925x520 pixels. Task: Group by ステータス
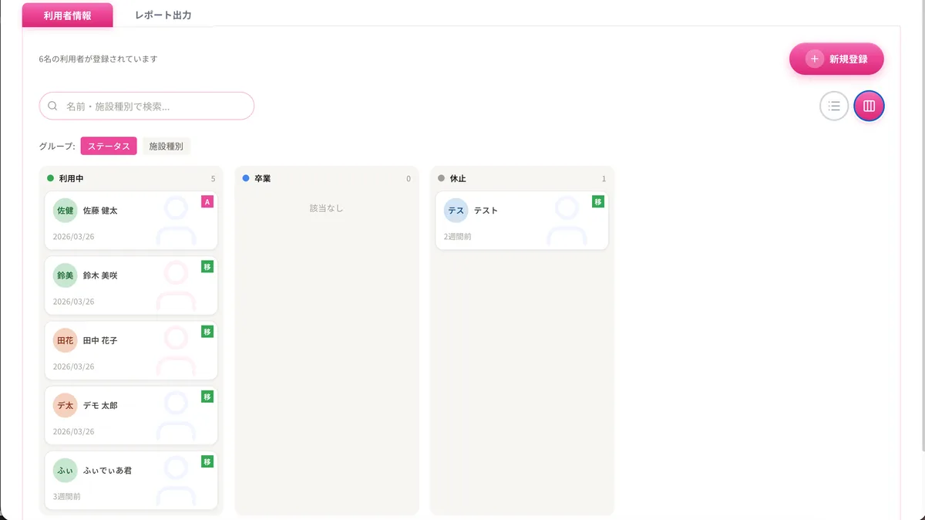tap(109, 146)
